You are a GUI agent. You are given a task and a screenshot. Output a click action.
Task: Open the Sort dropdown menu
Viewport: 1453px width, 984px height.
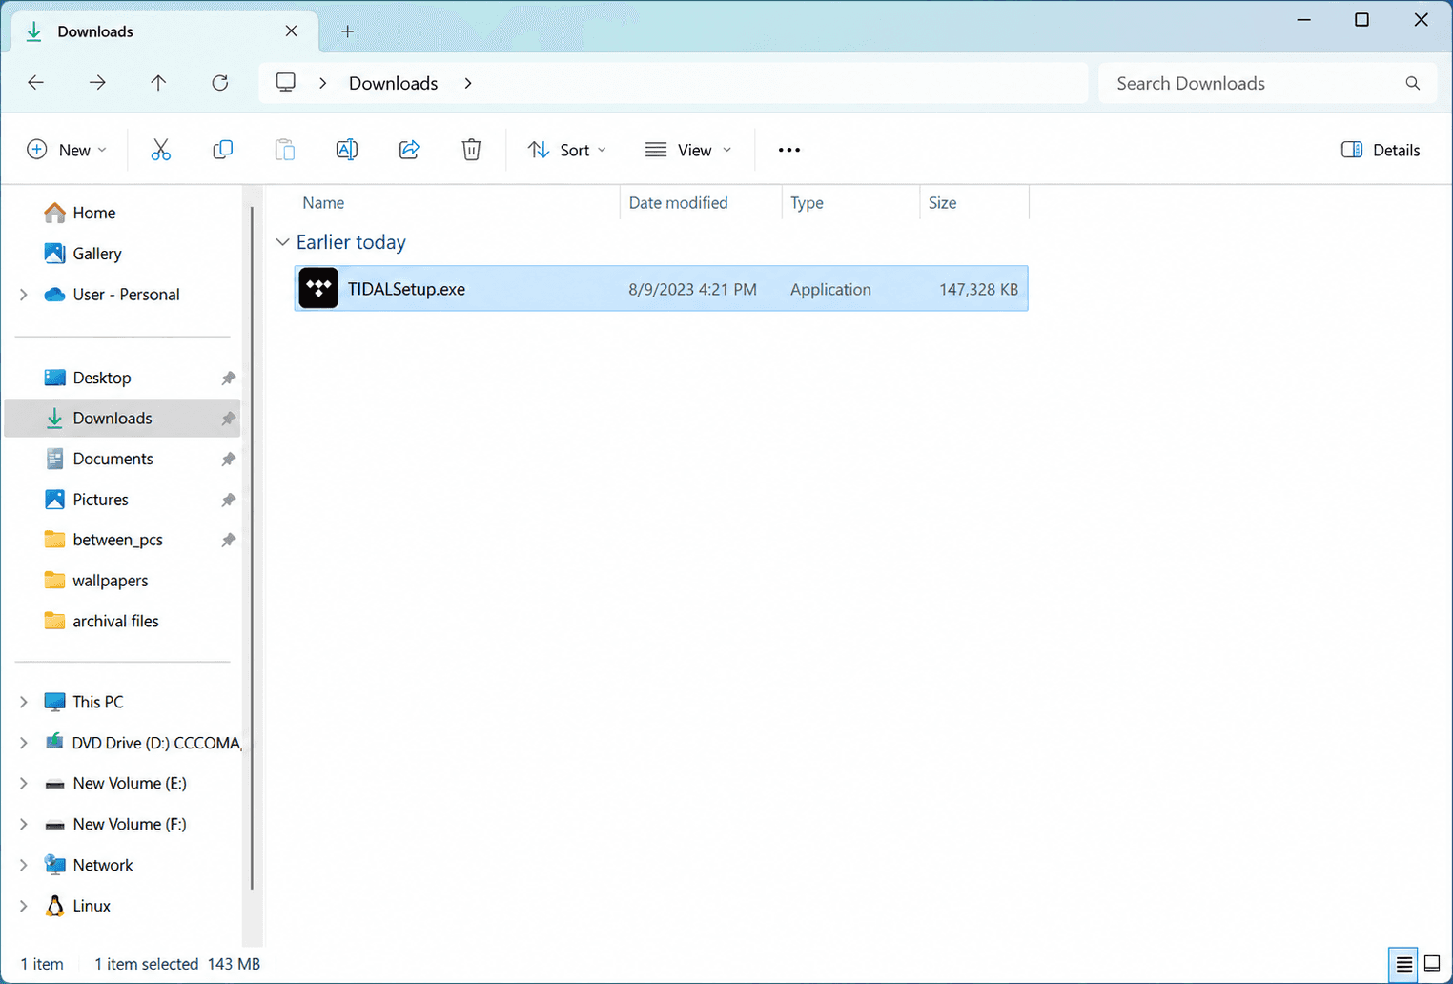[x=567, y=150]
